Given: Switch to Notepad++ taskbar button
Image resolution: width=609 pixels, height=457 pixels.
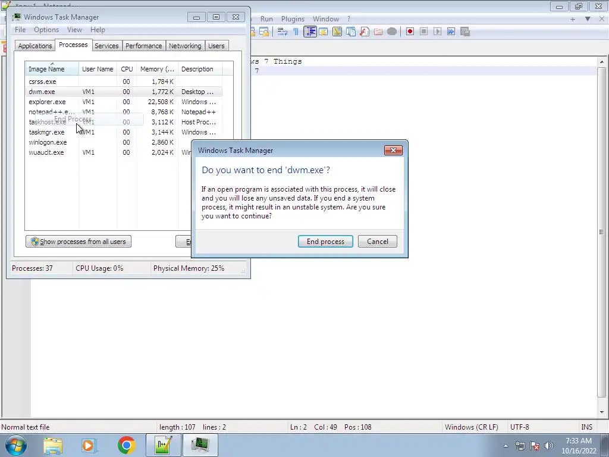Looking at the screenshot, I should pos(163,445).
